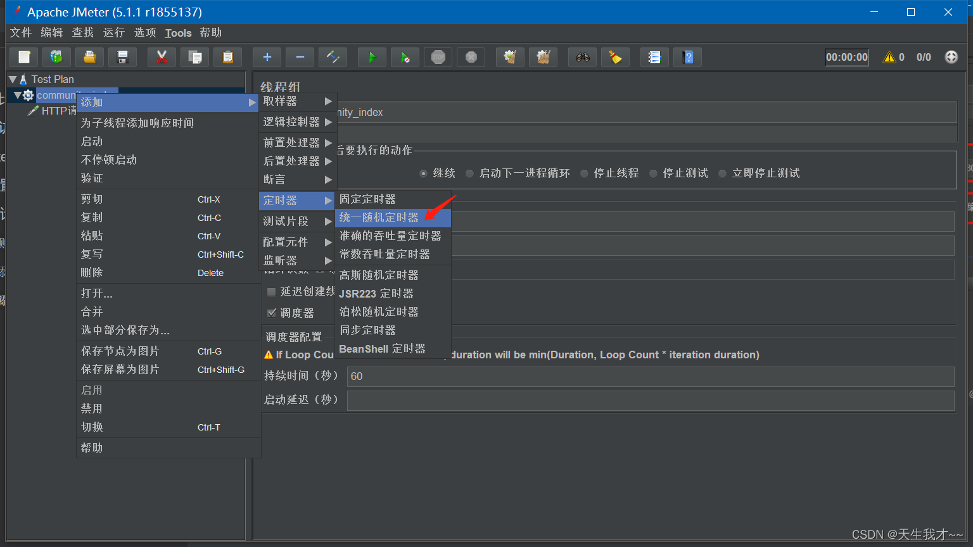Start the test with the green play icon

pyautogui.click(x=372, y=58)
